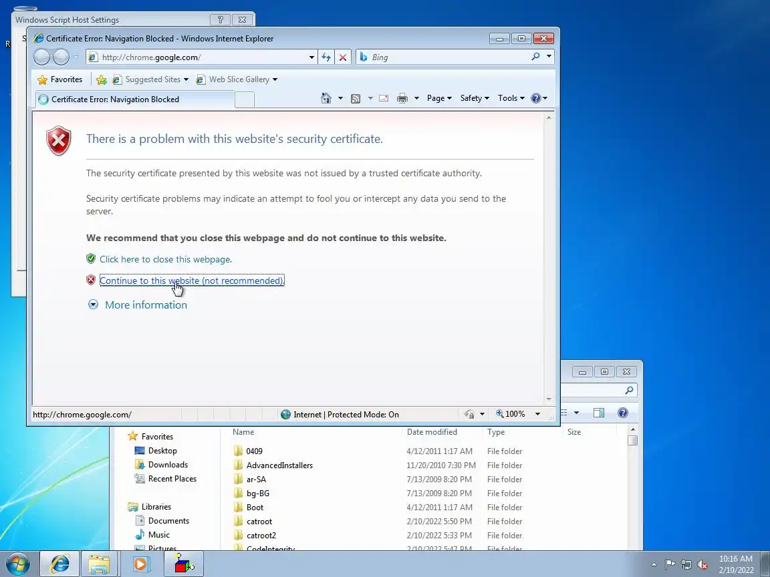Viewport: 770px width, 577px height.
Task: Click the status bar security/privacy icon
Action: [469, 414]
